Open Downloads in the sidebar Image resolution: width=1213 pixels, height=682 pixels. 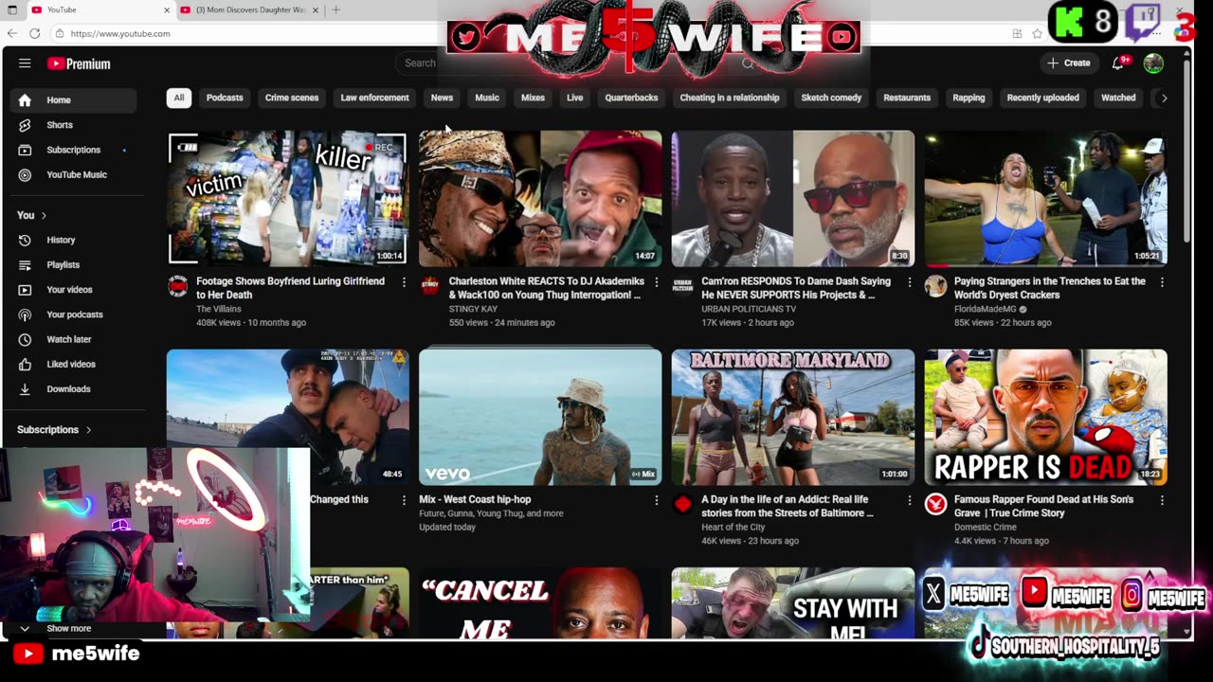point(74,388)
